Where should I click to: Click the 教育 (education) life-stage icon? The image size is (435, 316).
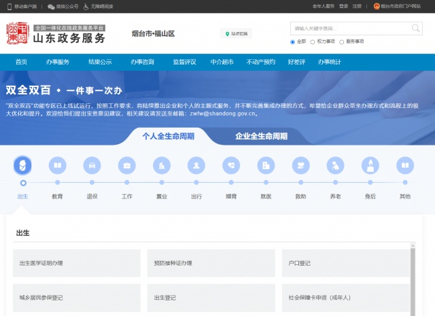pyautogui.click(x=58, y=165)
